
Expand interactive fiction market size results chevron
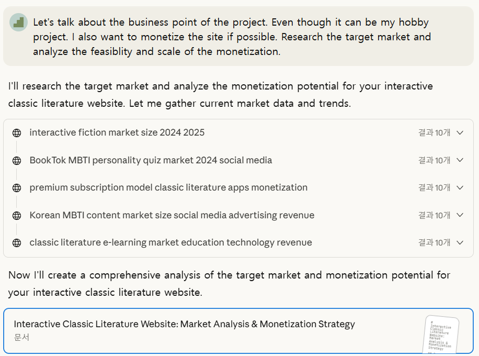coord(460,133)
